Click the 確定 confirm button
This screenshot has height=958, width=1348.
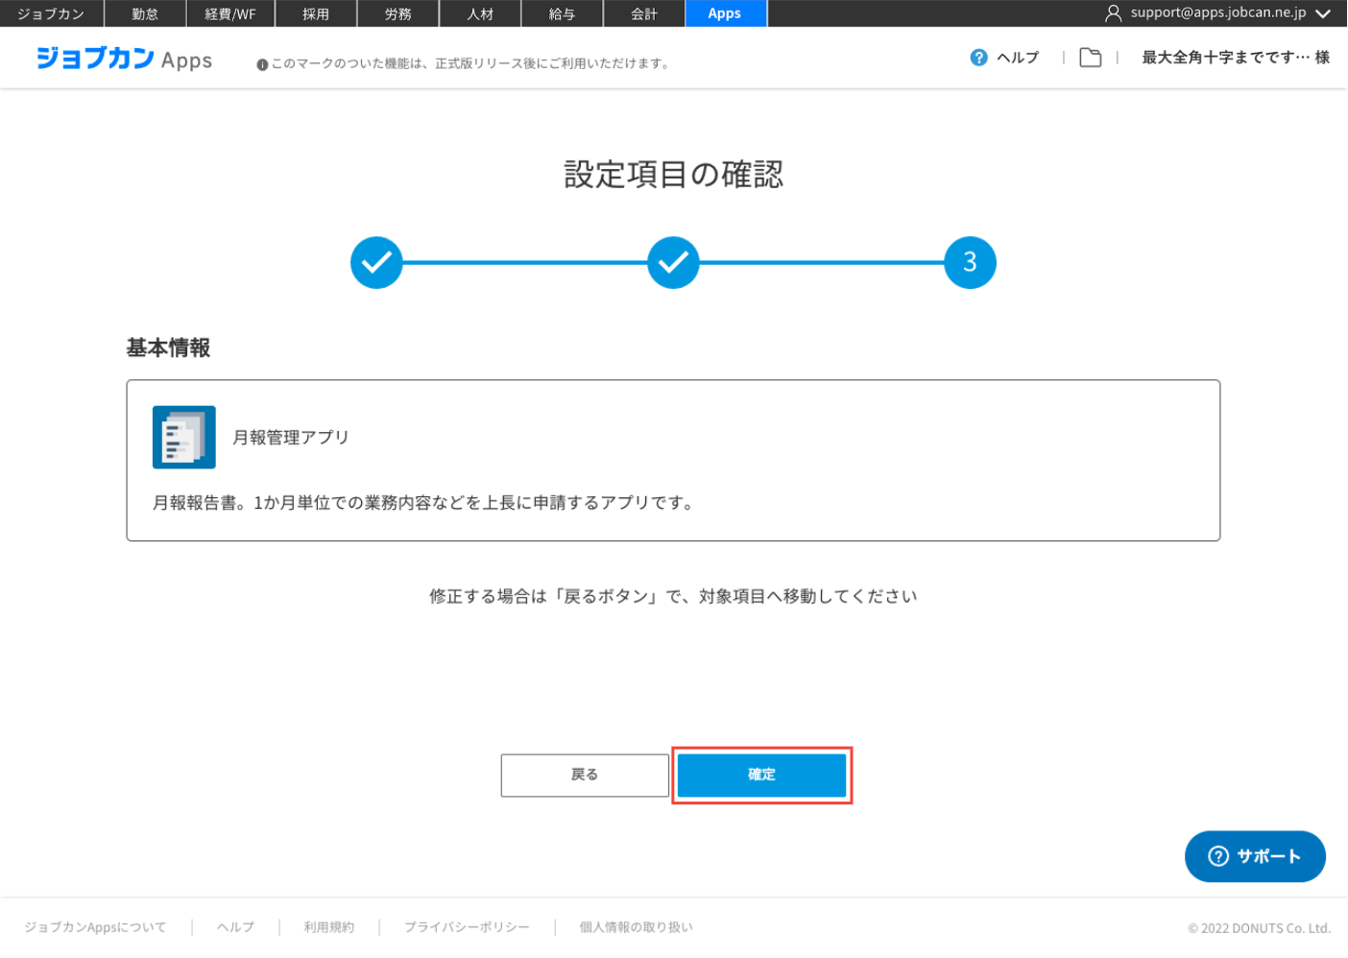click(761, 775)
